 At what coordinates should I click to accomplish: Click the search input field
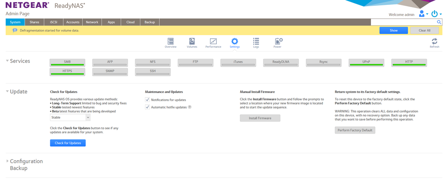coord(403,22)
